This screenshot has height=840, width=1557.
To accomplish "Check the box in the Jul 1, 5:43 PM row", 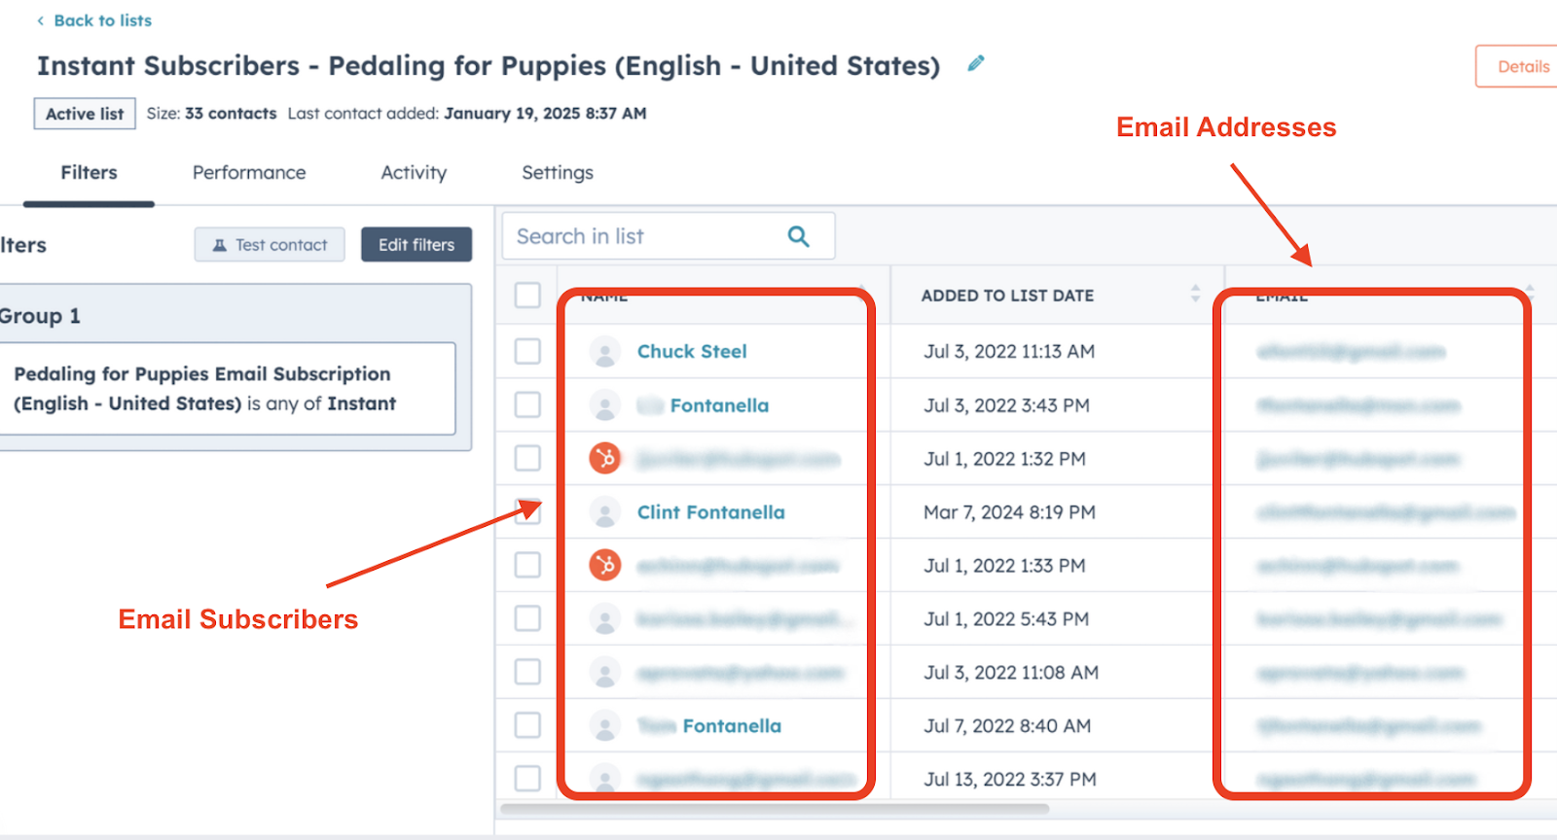I will tap(527, 618).
